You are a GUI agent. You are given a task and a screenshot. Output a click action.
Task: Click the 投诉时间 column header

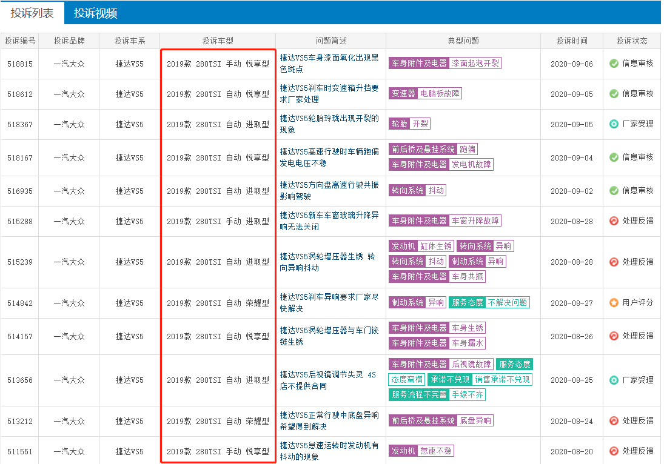[x=572, y=41]
